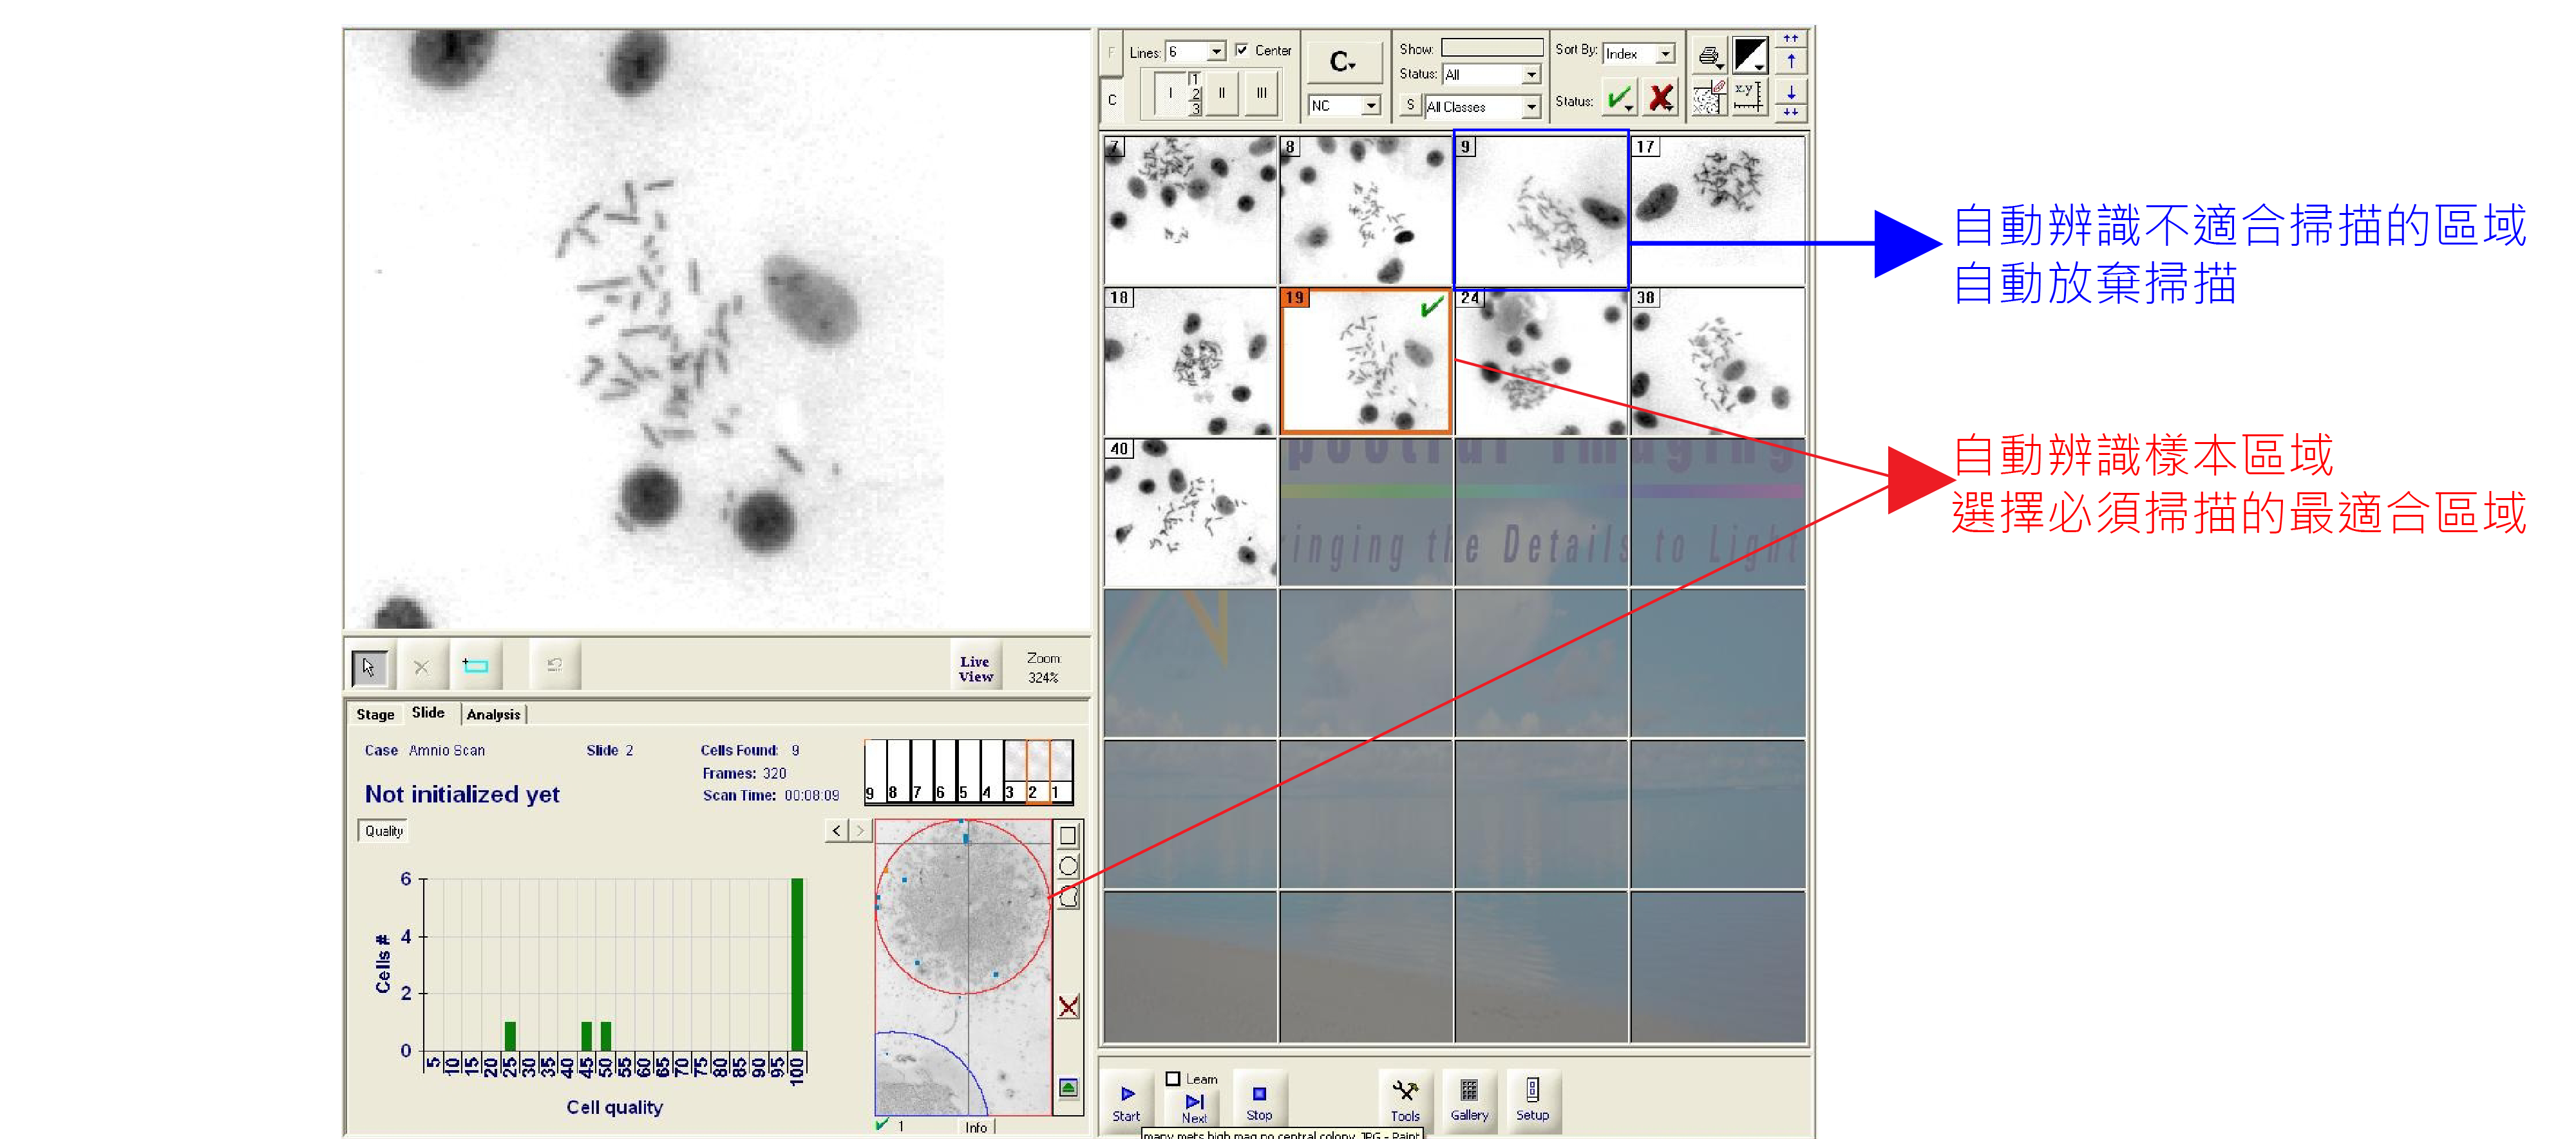Screen dimensions: 2576x1139
Task: Choose the freeform scan-area shape tool
Action: coord(1068,897)
